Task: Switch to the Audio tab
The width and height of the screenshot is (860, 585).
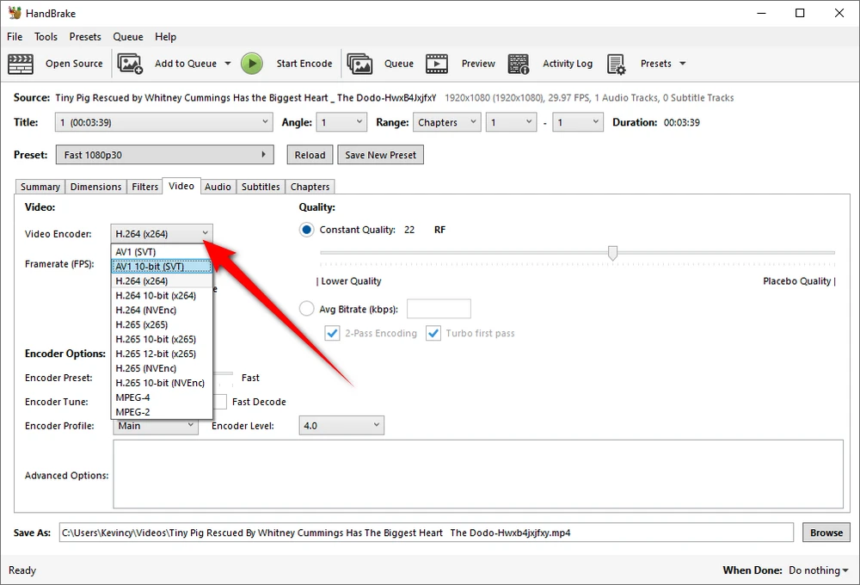Action: click(x=218, y=187)
